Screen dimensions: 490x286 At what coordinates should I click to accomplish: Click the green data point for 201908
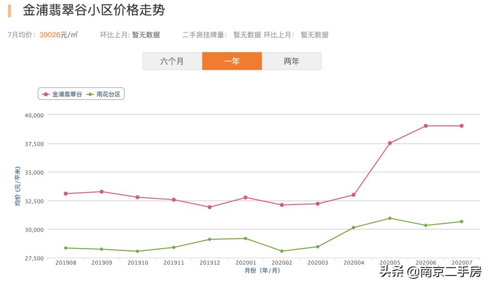65,248
